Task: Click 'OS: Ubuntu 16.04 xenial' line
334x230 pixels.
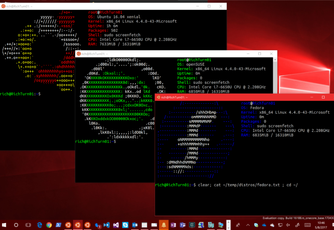Action: (114, 17)
